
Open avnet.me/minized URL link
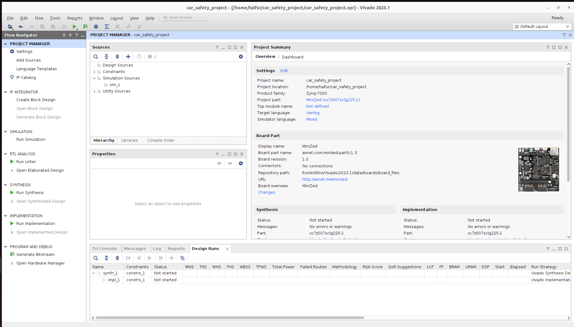[x=325, y=179]
